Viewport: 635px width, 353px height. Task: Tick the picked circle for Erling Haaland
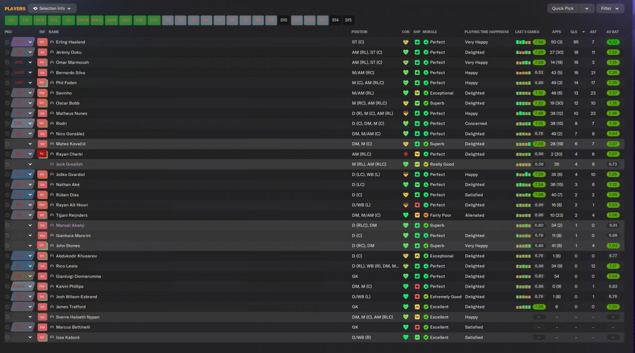pyautogui.click(x=7, y=42)
